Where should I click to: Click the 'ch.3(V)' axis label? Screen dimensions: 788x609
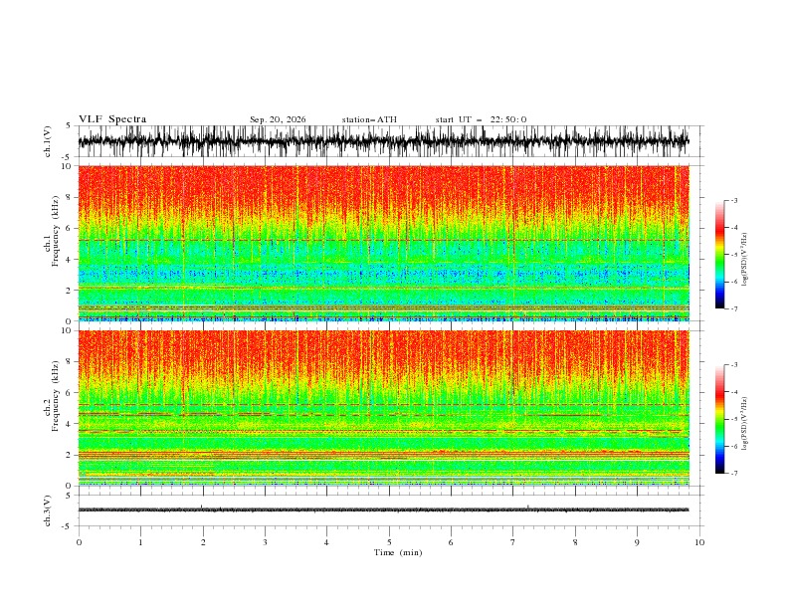click(47, 510)
